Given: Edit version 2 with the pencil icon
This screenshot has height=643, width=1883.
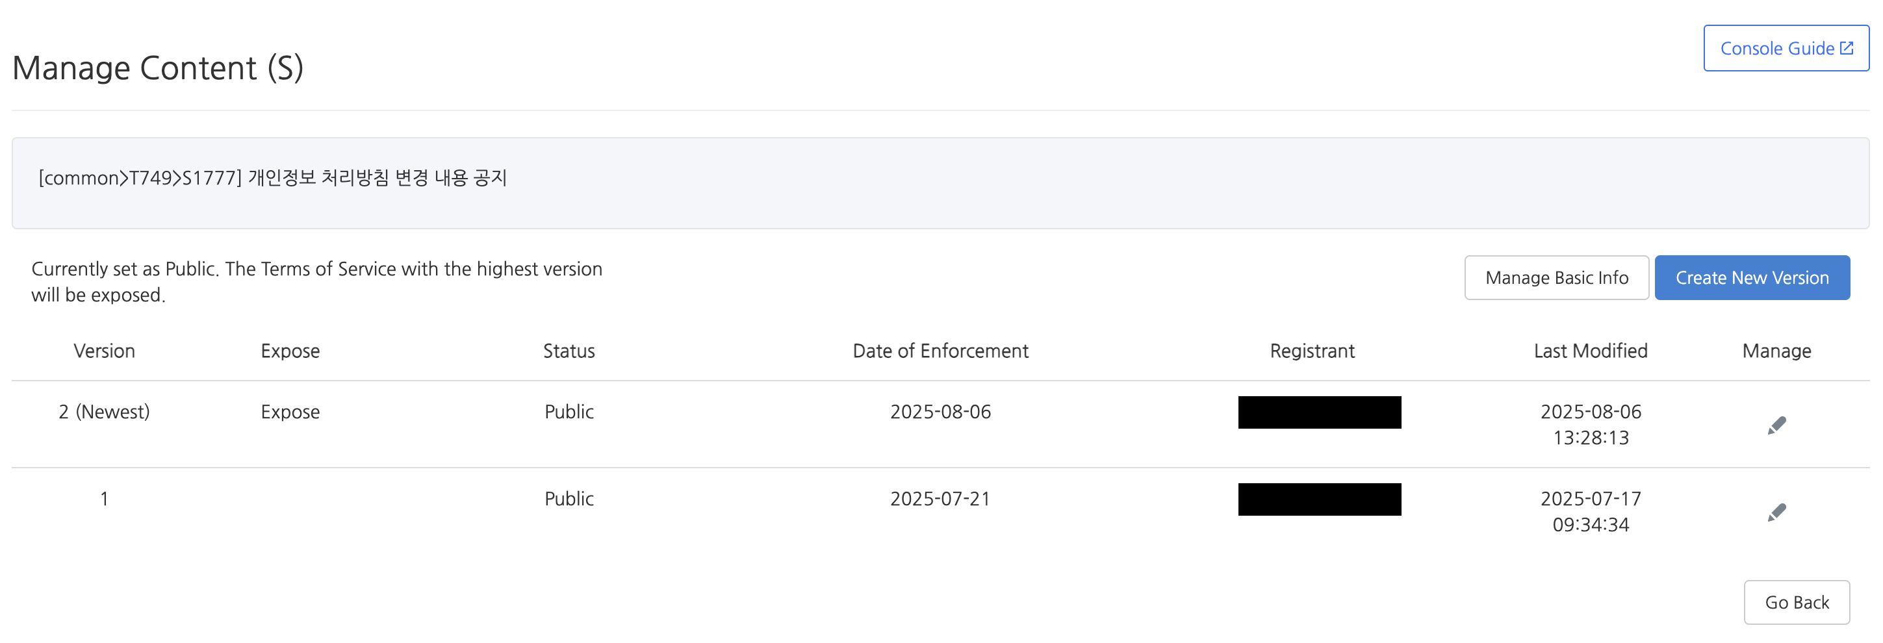Looking at the screenshot, I should [1776, 425].
